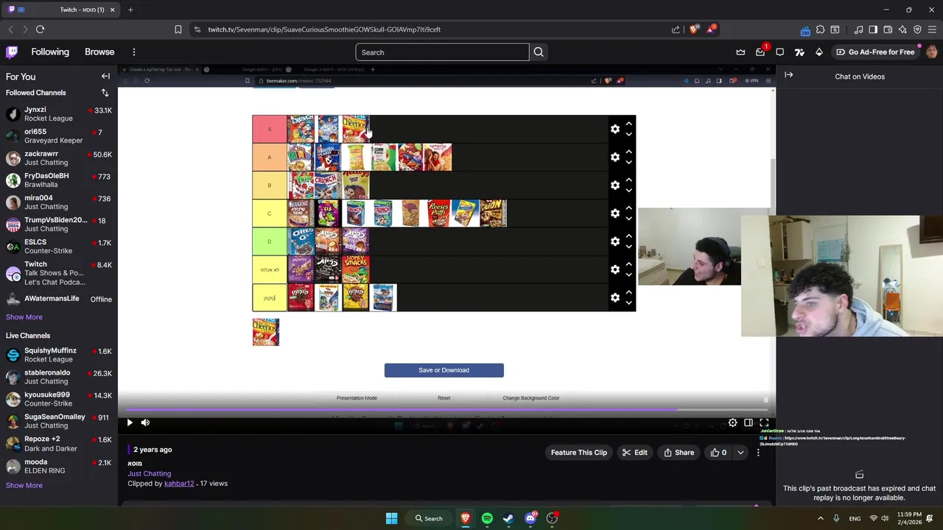The width and height of the screenshot is (943, 530).
Task: Open Leo AI sparkle icon
Action: pos(902,29)
